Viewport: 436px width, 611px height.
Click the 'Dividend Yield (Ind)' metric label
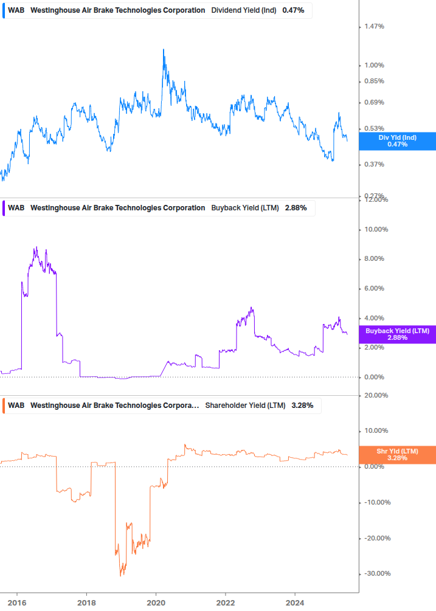[x=244, y=10]
